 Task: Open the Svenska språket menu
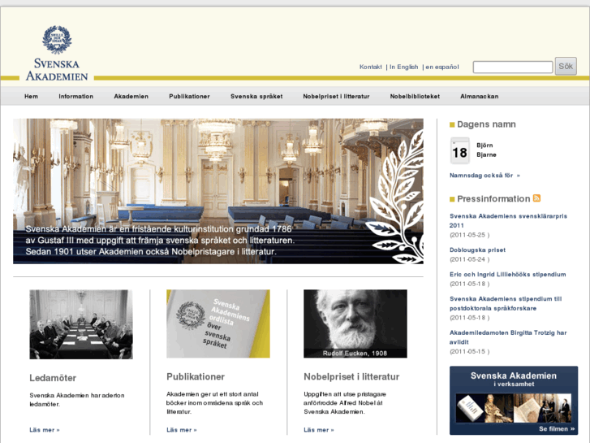pos(256,97)
